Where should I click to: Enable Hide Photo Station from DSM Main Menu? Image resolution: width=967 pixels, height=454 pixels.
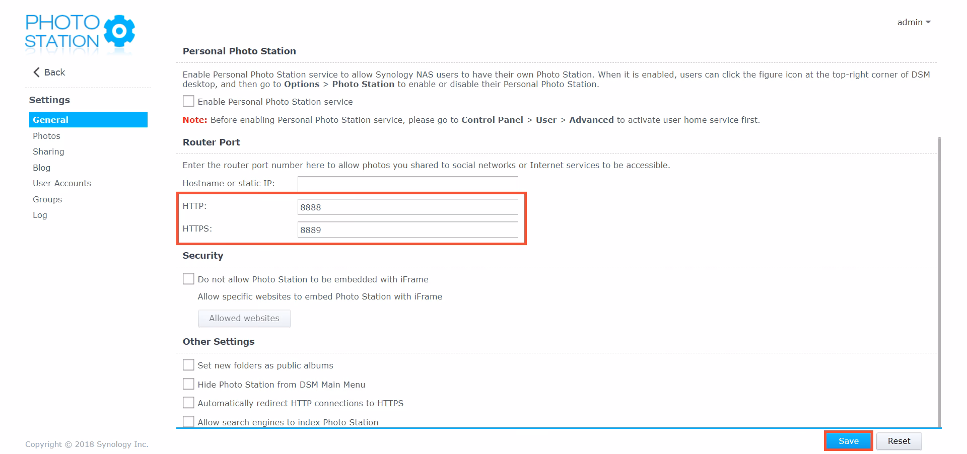[x=188, y=384]
